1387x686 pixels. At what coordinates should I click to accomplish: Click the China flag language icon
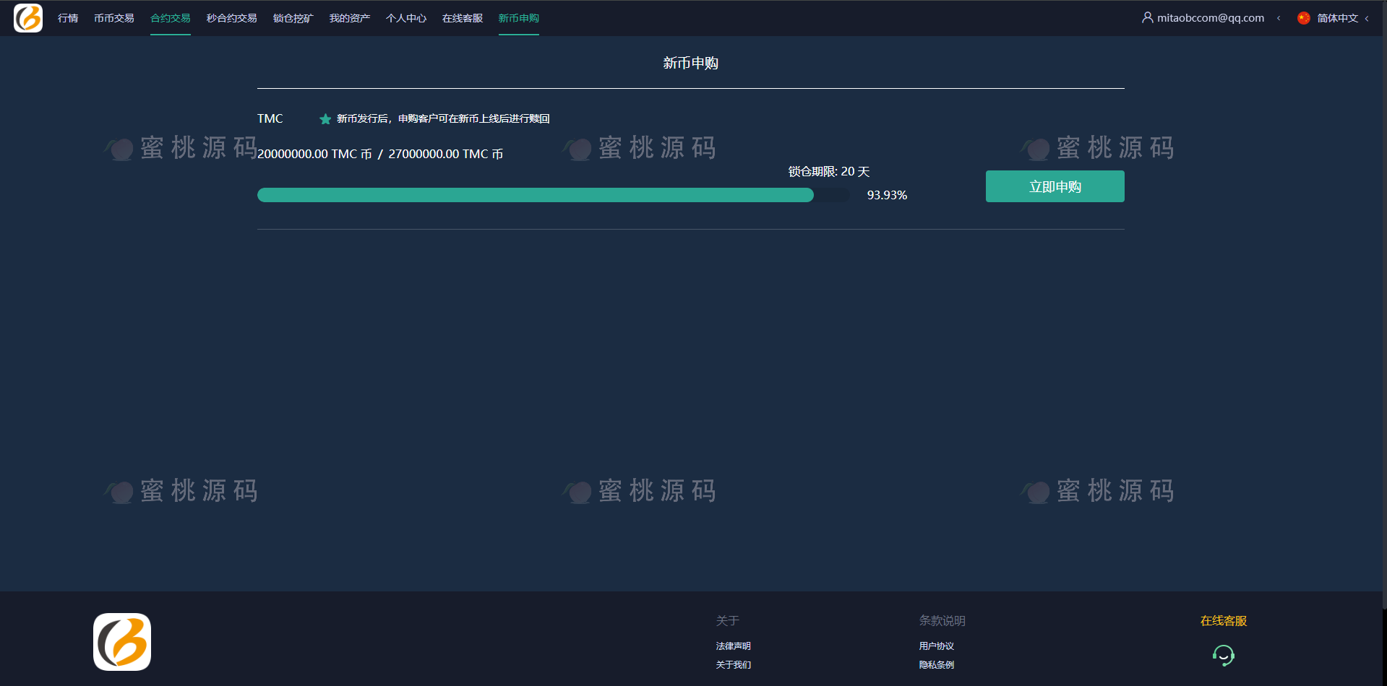[x=1304, y=18]
